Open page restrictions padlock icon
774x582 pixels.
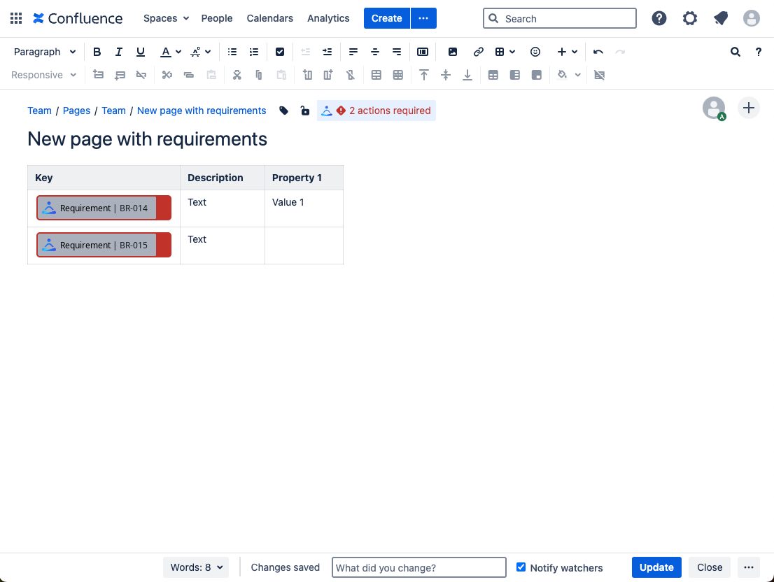[x=304, y=111]
